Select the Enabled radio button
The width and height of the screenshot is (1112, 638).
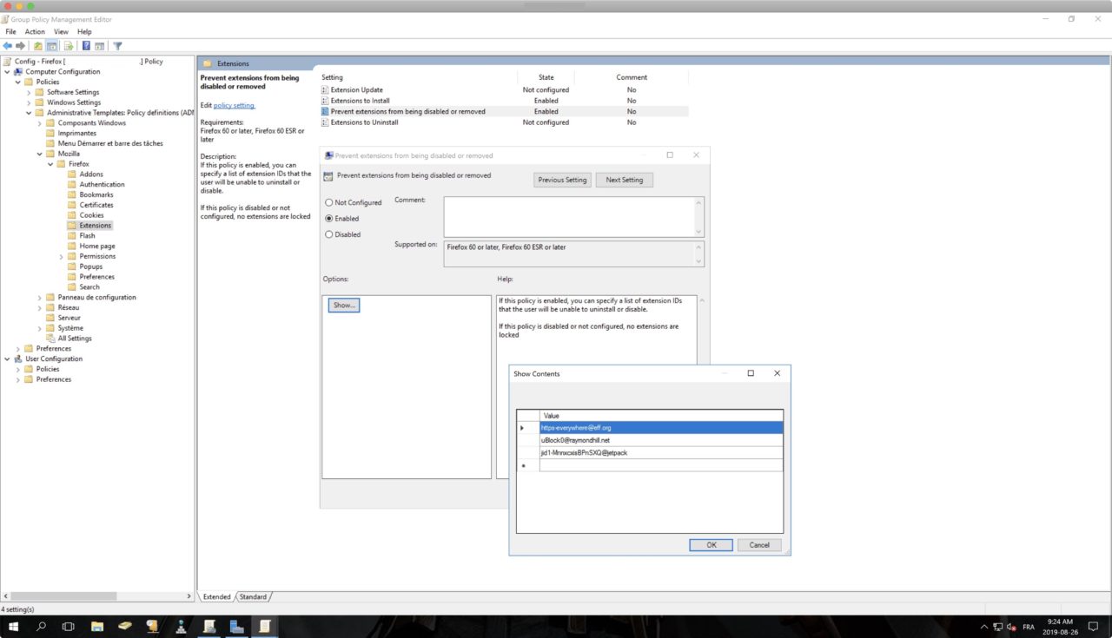click(x=328, y=219)
